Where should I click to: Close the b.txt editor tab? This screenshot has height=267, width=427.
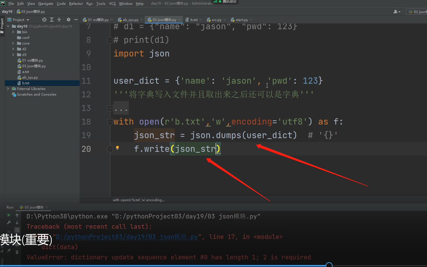[x=201, y=20]
